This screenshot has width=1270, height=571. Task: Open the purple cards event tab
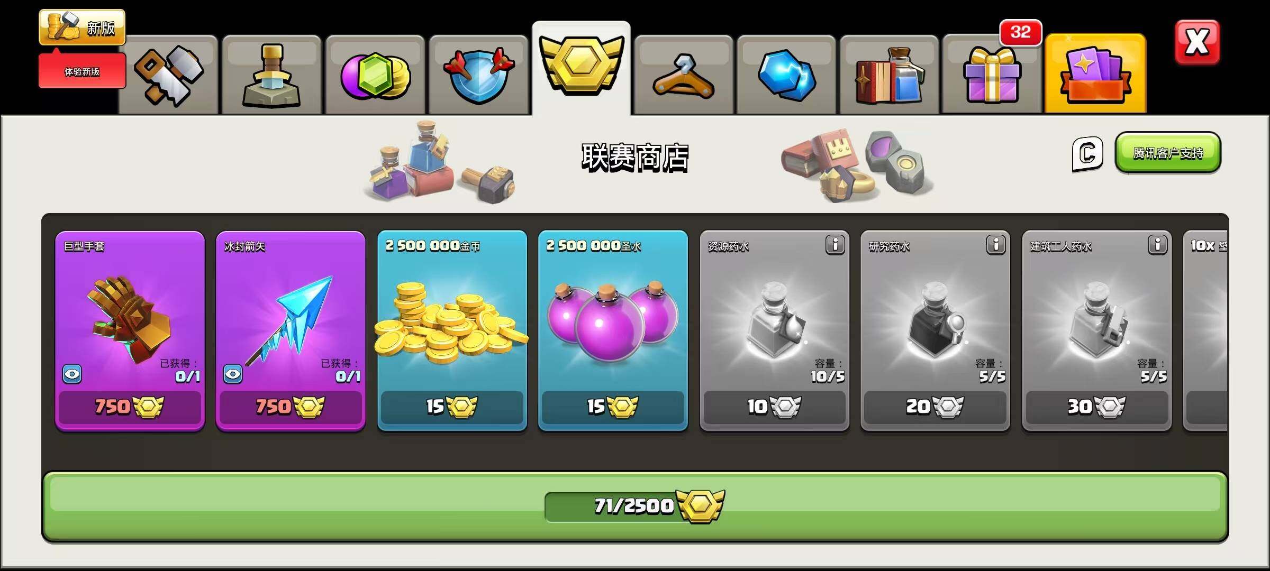1095,73
